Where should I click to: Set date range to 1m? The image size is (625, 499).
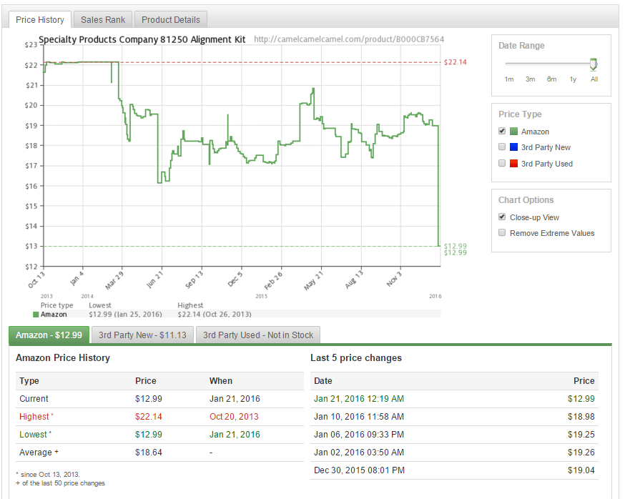click(x=509, y=79)
